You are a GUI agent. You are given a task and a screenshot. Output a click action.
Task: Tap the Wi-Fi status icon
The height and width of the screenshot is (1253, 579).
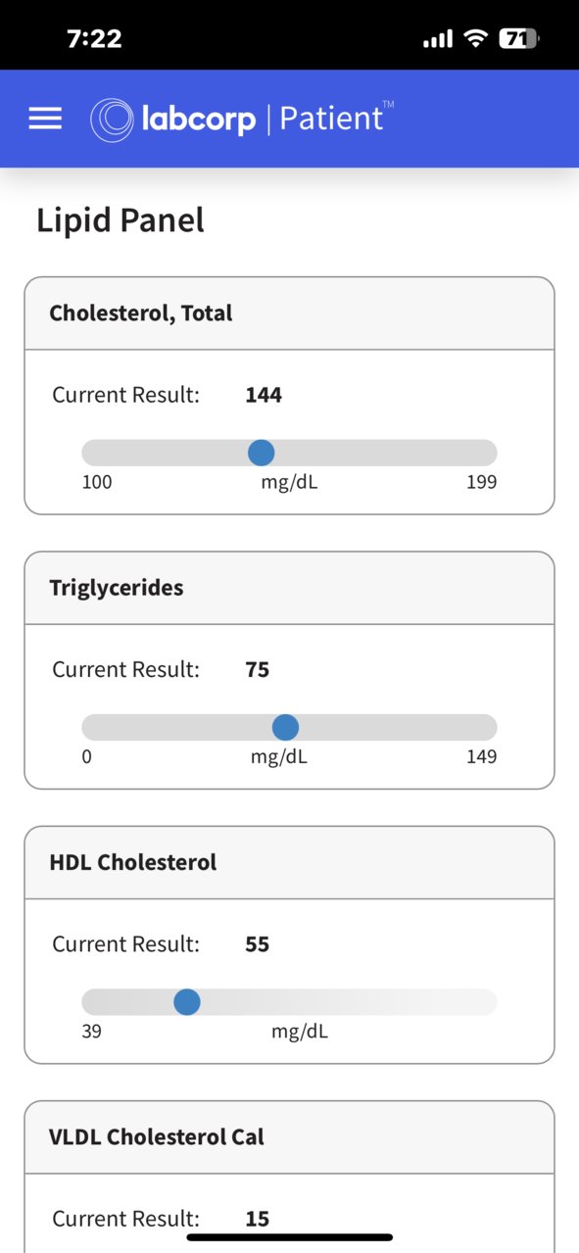pos(476,39)
